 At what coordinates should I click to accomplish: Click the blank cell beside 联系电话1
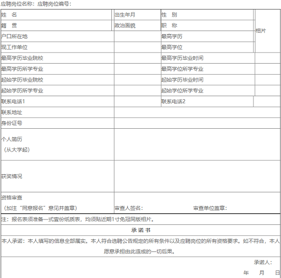(x=137, y=101)
